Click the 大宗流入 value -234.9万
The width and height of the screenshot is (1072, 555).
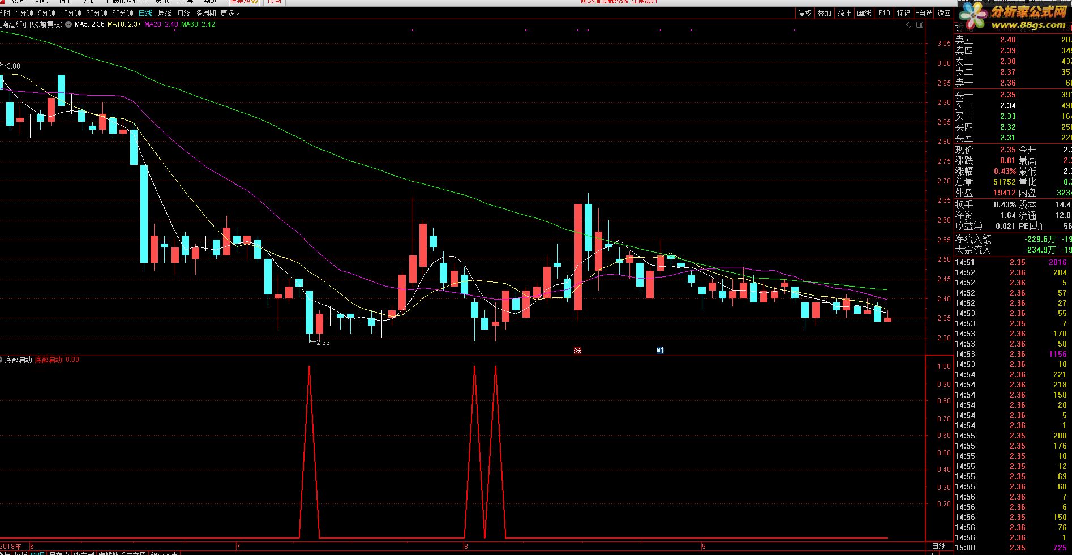point(1040,250)
